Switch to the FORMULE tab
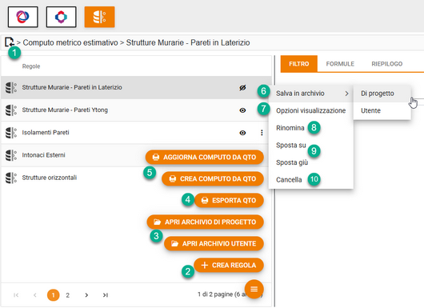Screen dimensions: 424x308 (340, 64)
